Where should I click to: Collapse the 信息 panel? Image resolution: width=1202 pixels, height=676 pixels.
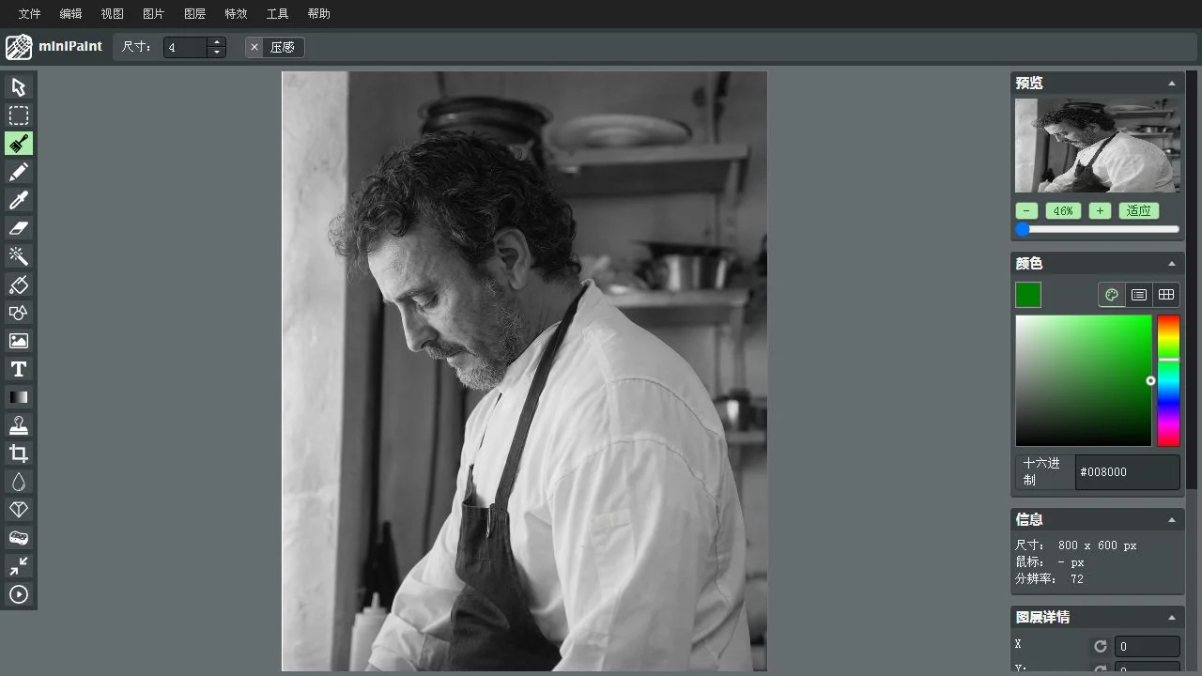click(1172, 519)
